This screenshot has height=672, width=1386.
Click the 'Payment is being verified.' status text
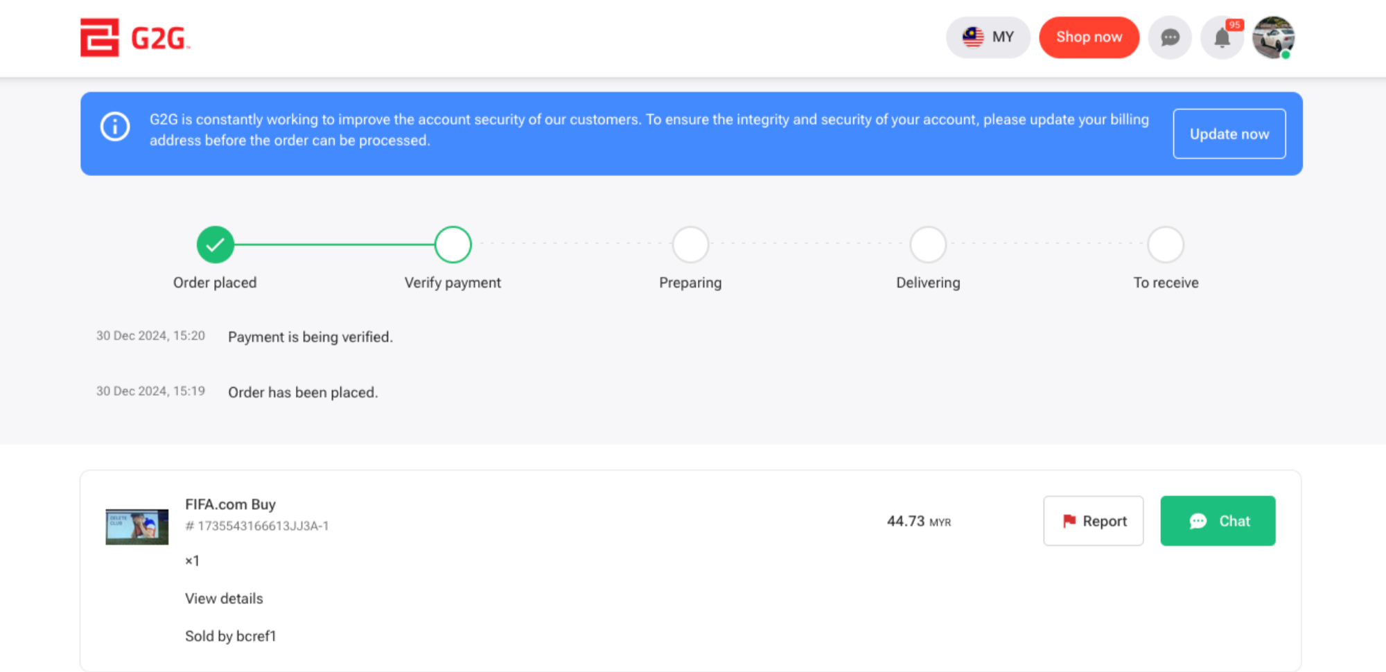tap(310, 337)
